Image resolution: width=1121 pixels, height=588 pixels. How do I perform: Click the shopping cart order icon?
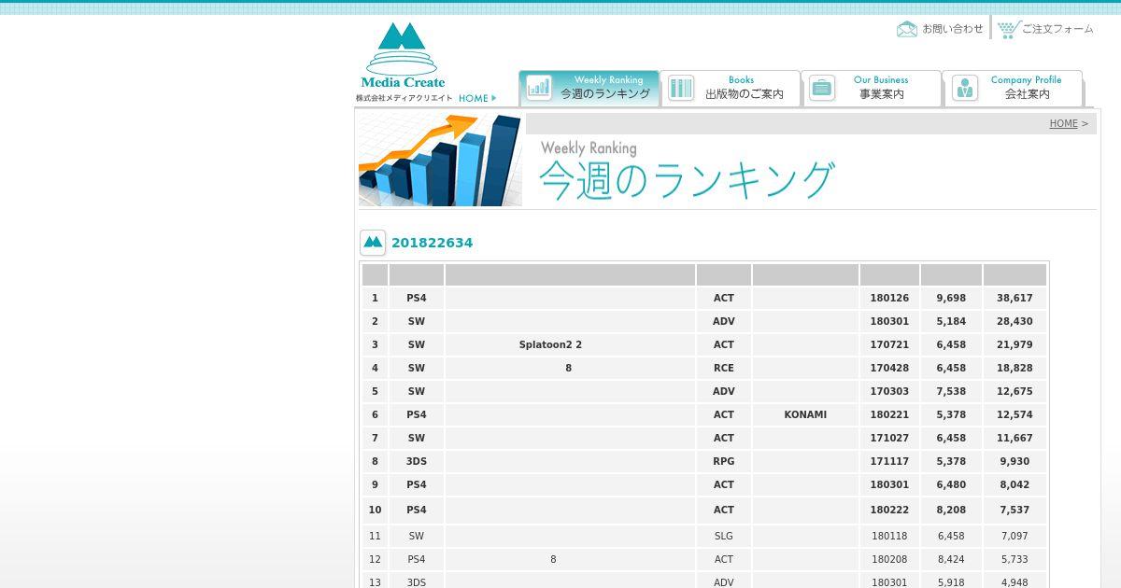(1007, 29)
